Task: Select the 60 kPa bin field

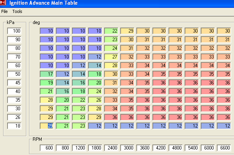Action: click(x=14, y=66)
